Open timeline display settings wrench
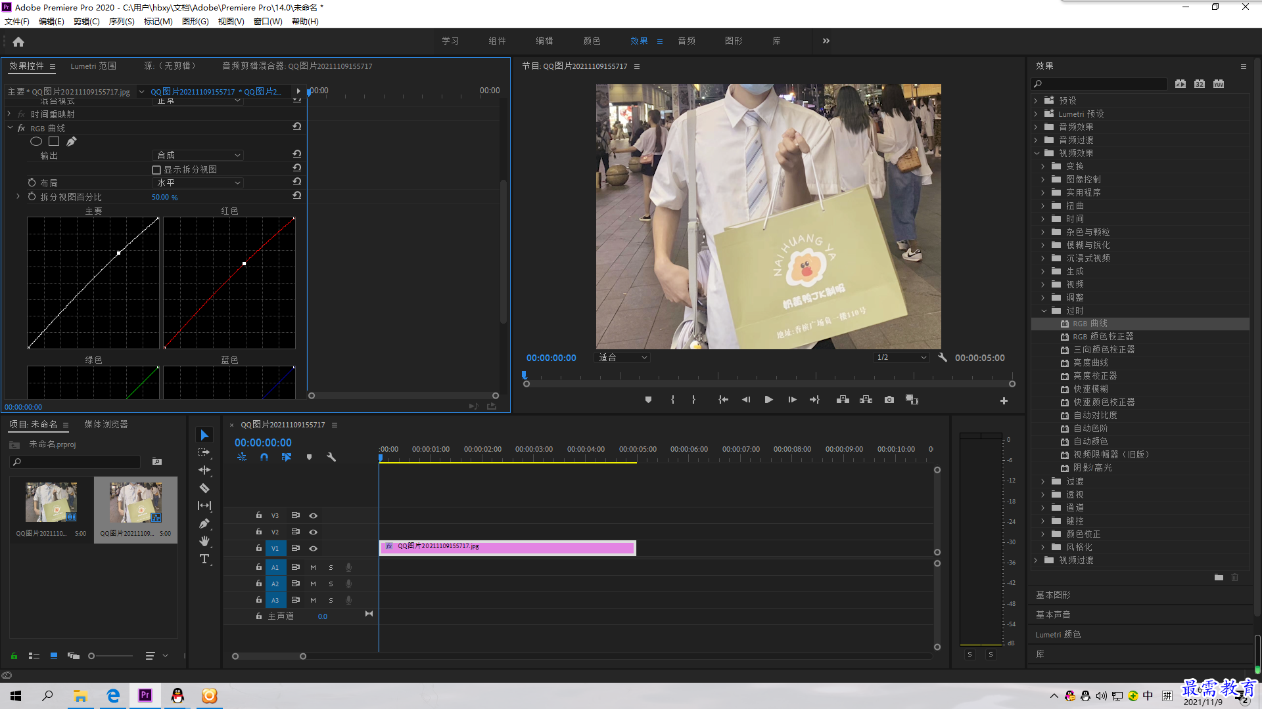Viewport: 1262px width, 709px height. (x=331, y=457)
